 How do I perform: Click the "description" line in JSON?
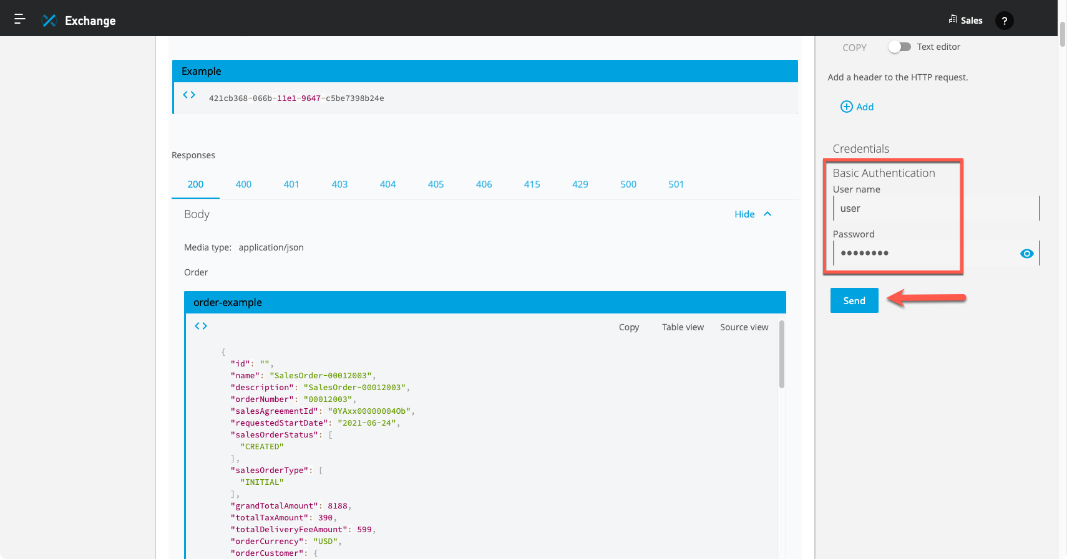pos(320,388)
